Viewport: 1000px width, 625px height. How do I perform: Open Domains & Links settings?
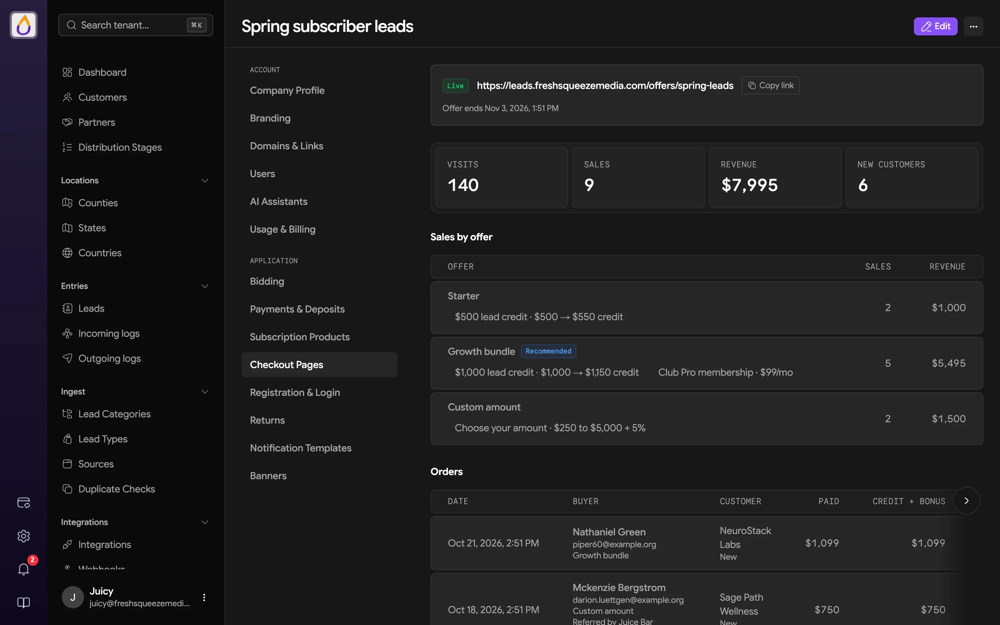pyautogui.click(x=286, y=146)
